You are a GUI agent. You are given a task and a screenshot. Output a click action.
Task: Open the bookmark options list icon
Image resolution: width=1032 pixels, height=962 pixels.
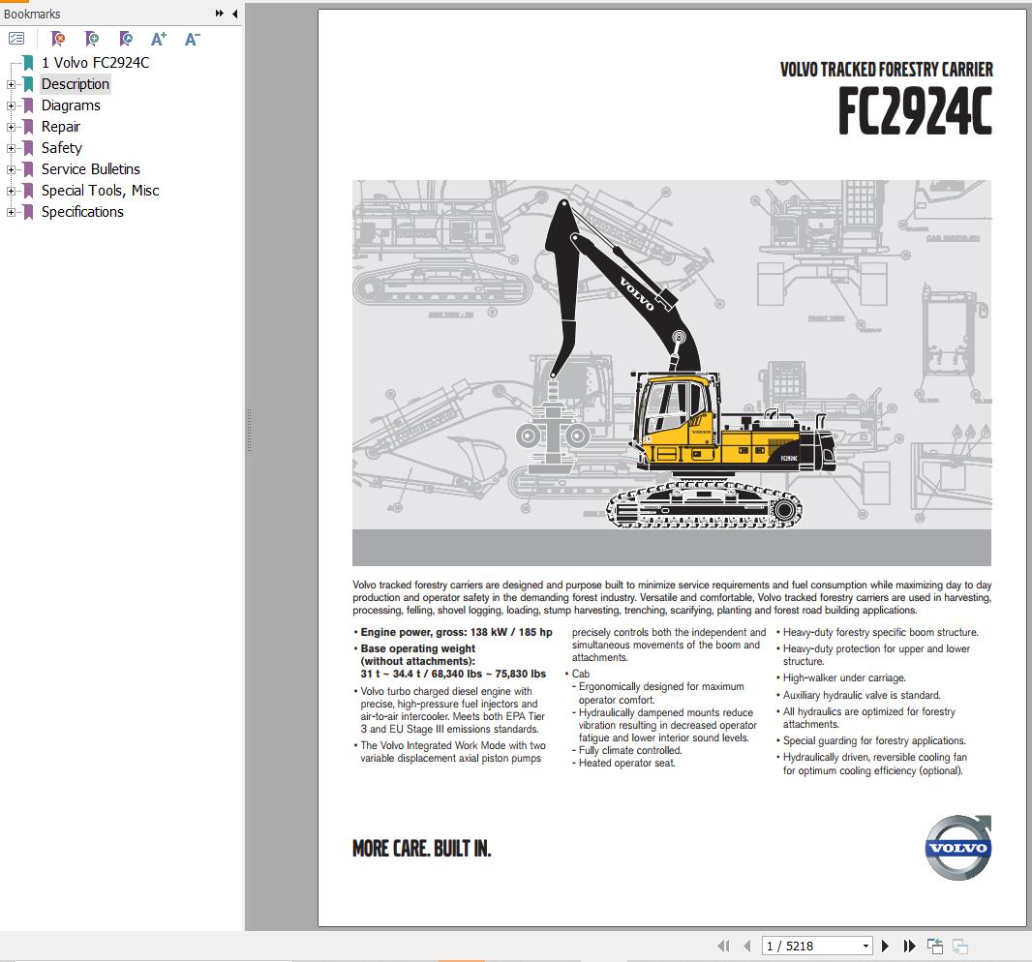pos(16,39)
